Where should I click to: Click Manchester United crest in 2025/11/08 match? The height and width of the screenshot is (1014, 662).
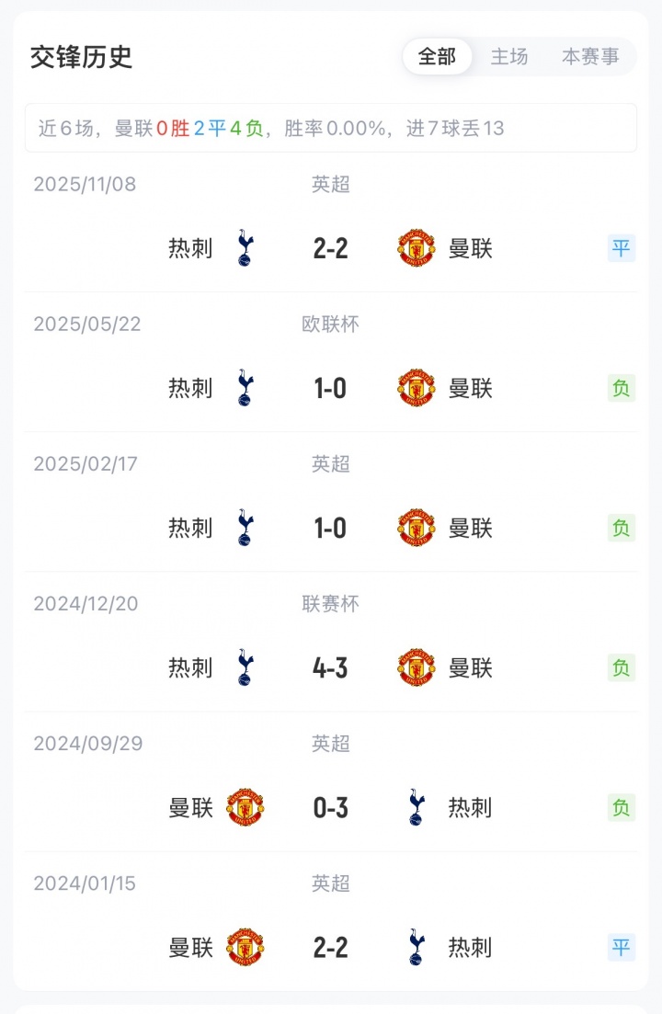point(417,248)
